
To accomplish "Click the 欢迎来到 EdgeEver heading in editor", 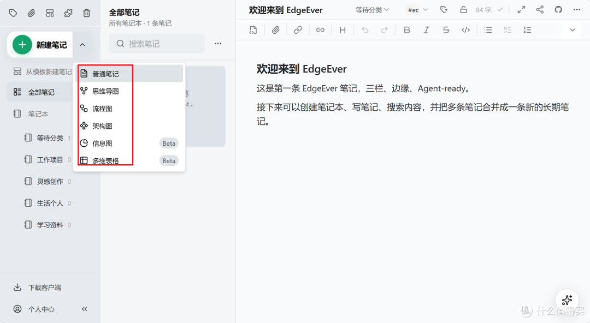I will [302, 69].
